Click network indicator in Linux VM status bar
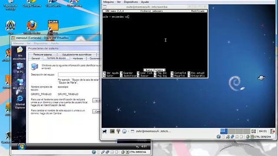Screen dimensions: 278x156 coord(232,137)
